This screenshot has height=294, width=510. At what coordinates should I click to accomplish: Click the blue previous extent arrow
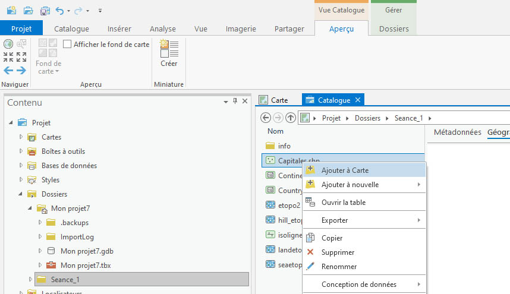8,71
